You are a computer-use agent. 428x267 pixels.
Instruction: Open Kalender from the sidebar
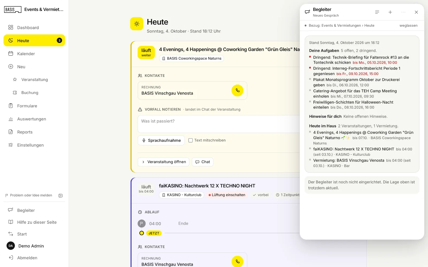(x=34, y=54)
